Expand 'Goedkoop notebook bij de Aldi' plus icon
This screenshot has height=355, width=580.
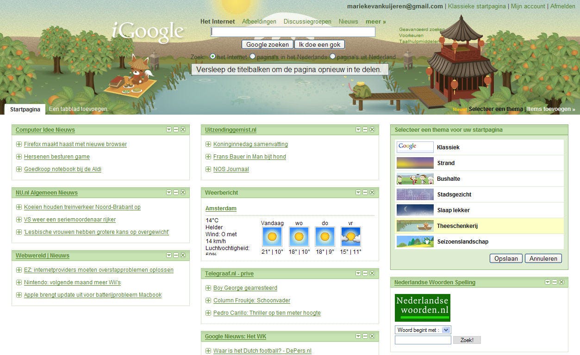pyautogui.click(x=19, y=169)
